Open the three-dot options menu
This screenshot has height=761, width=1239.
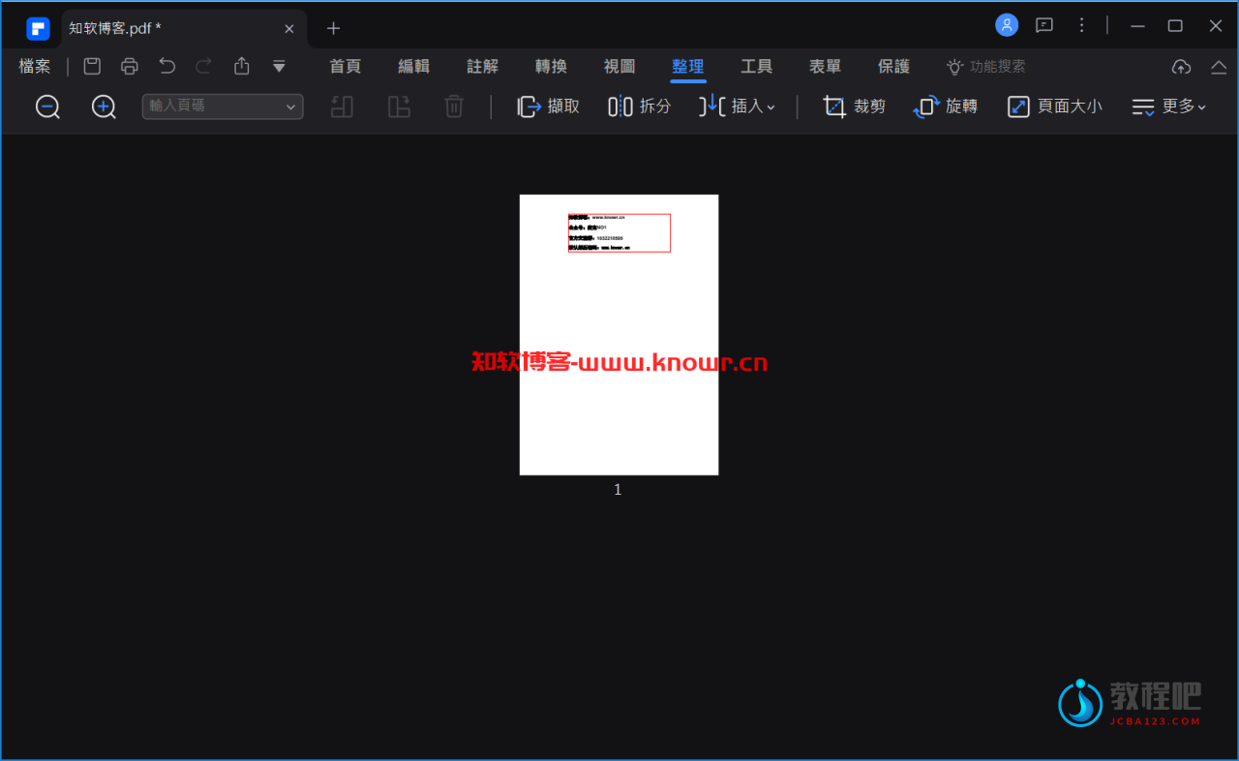[1082, 25]
